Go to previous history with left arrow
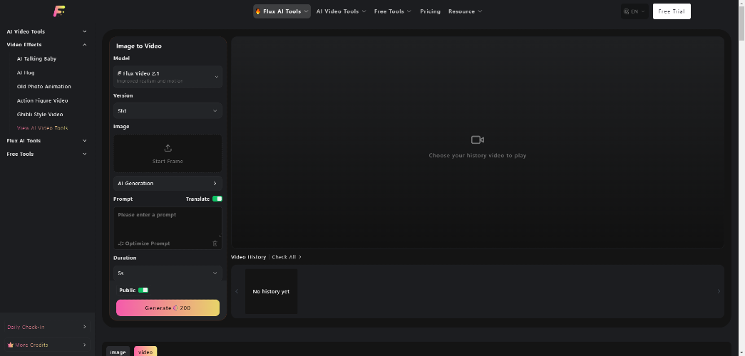 click(x=237, y=291)
